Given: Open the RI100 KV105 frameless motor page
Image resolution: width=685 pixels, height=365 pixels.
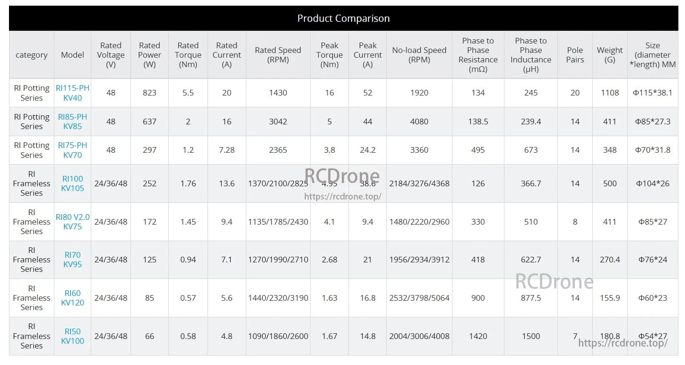Looking at the screenshot, I should click(72, 183).
